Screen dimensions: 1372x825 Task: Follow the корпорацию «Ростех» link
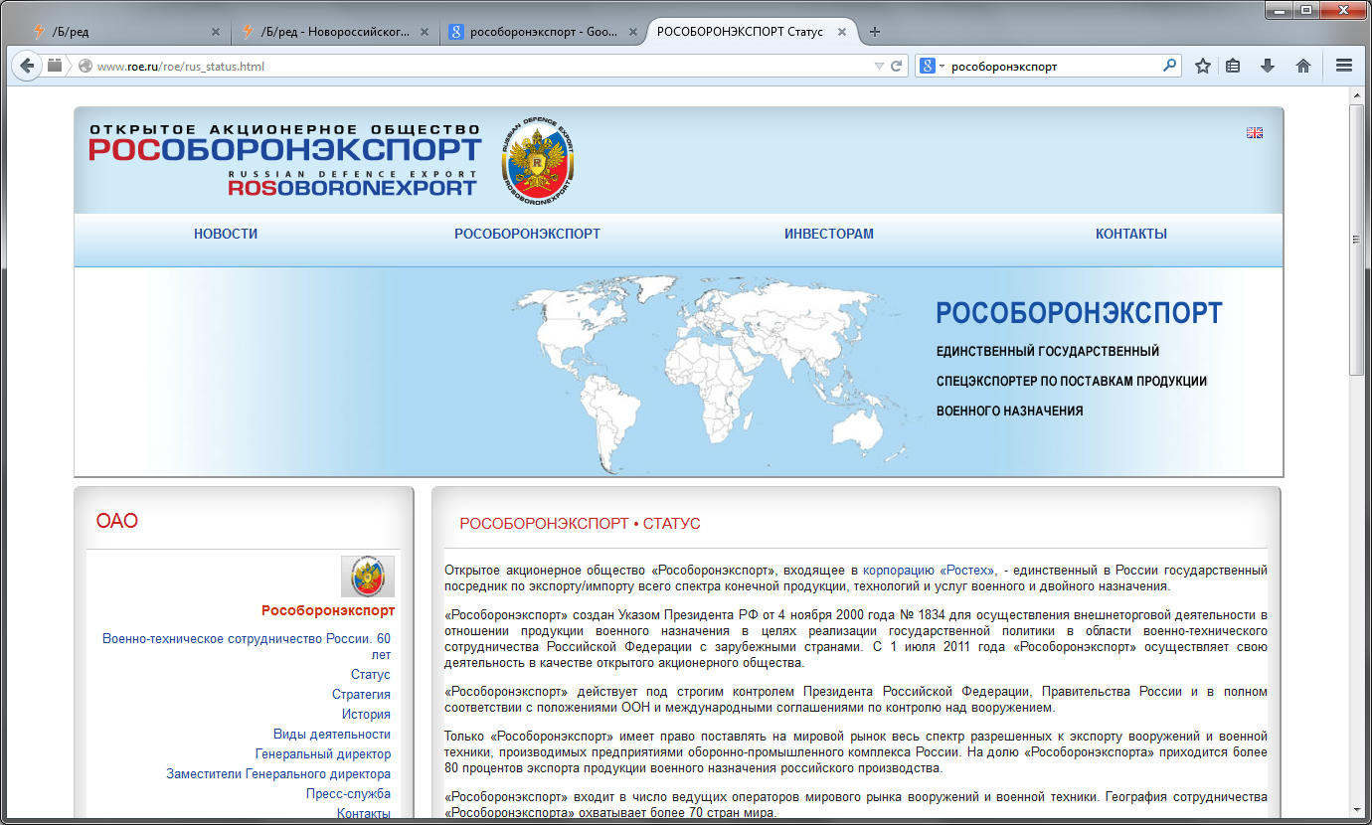click(930, 571)
